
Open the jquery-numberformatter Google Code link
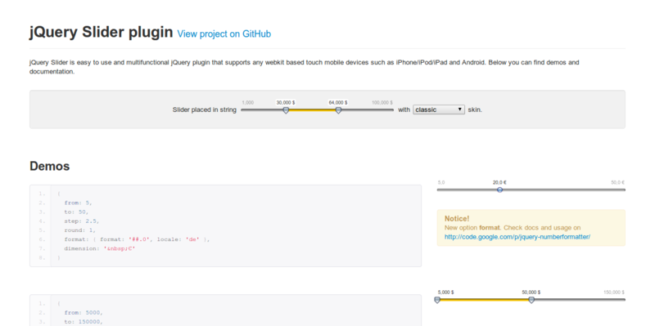tap(517, 237)
